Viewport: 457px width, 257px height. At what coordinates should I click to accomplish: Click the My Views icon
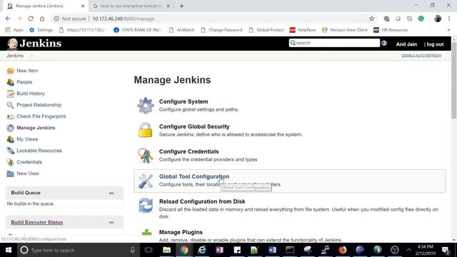[11, 139]
